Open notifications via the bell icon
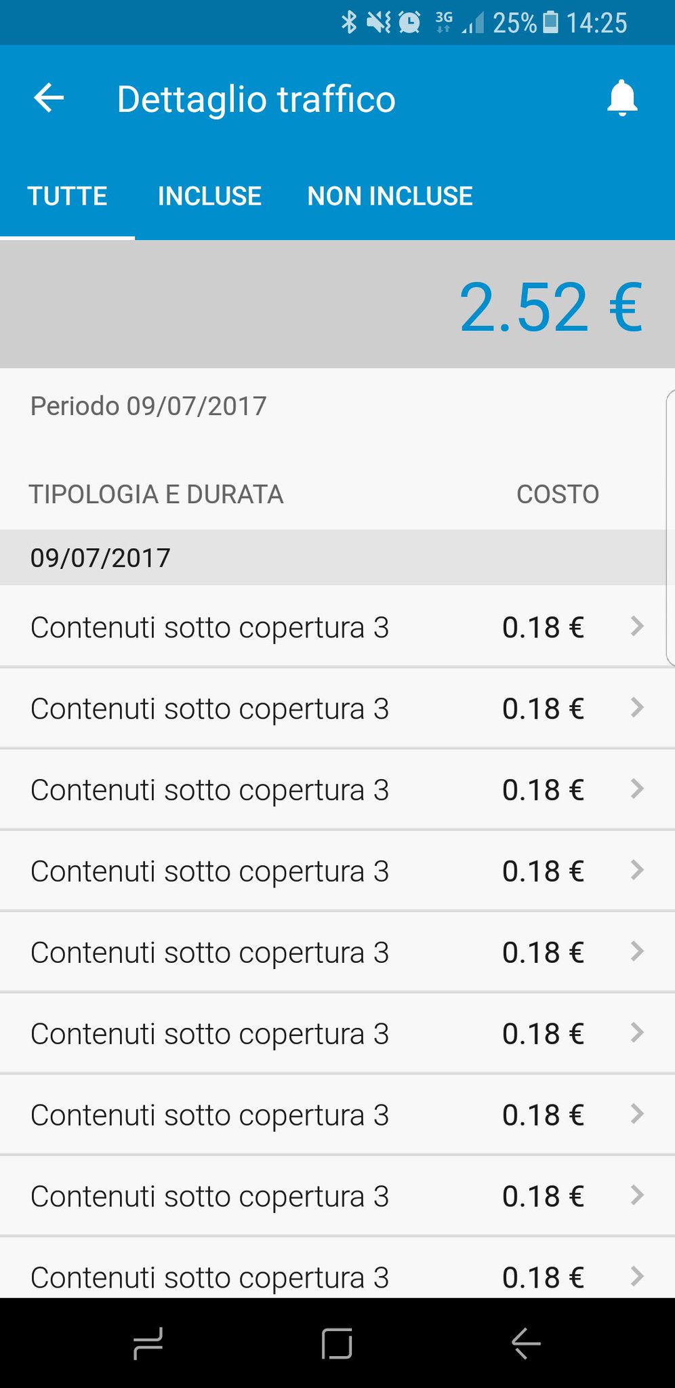The height and width of the screenshot is (1388, 675). pos(621,98)
